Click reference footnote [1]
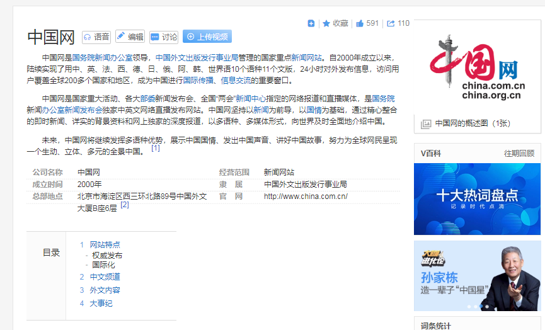The height and width of the screenshot is (330, 545). (x=156, y=148)
